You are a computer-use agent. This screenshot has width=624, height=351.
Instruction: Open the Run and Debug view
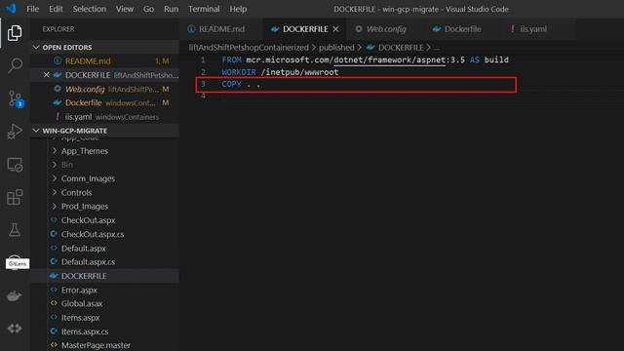click(15, 132)
